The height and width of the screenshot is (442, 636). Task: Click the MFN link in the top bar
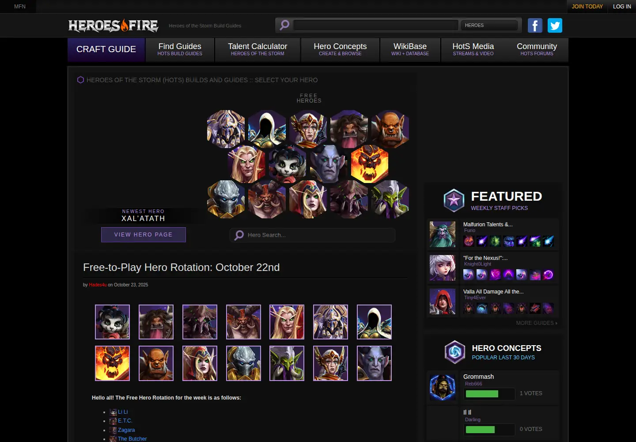20,7
